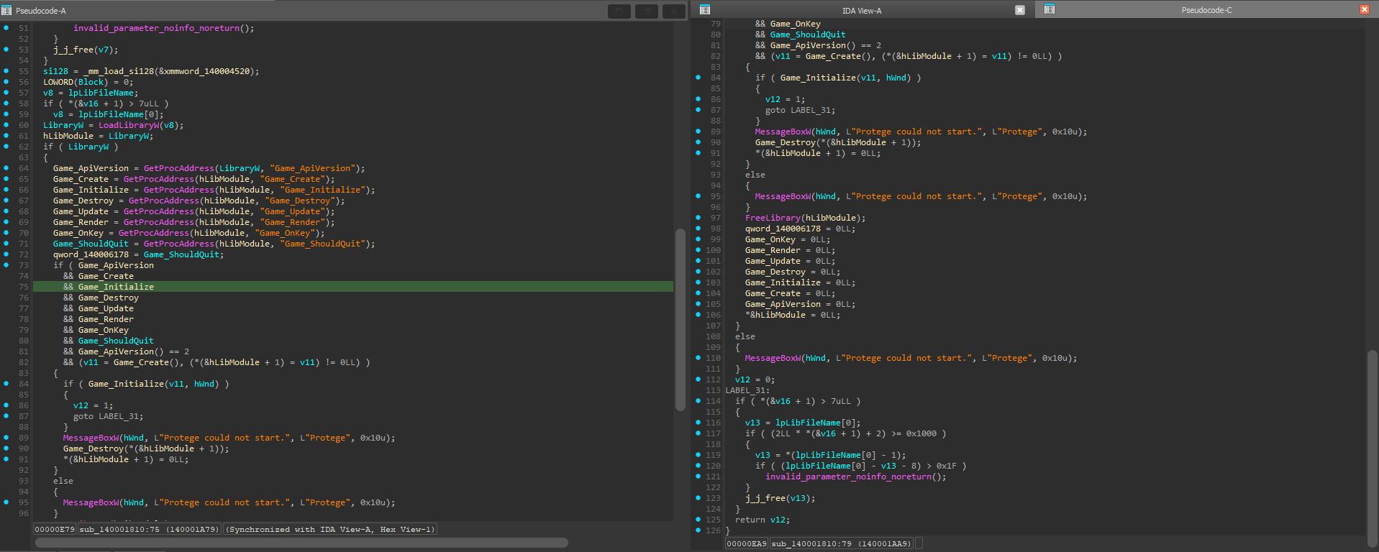The height and width of the screenshot is (552, 1379).
Task: Click left pane horizontal scrollbar
Action: (x=301, y=543)
